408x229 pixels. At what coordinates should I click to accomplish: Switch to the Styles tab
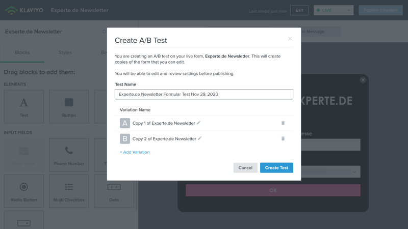coord(65,52)
